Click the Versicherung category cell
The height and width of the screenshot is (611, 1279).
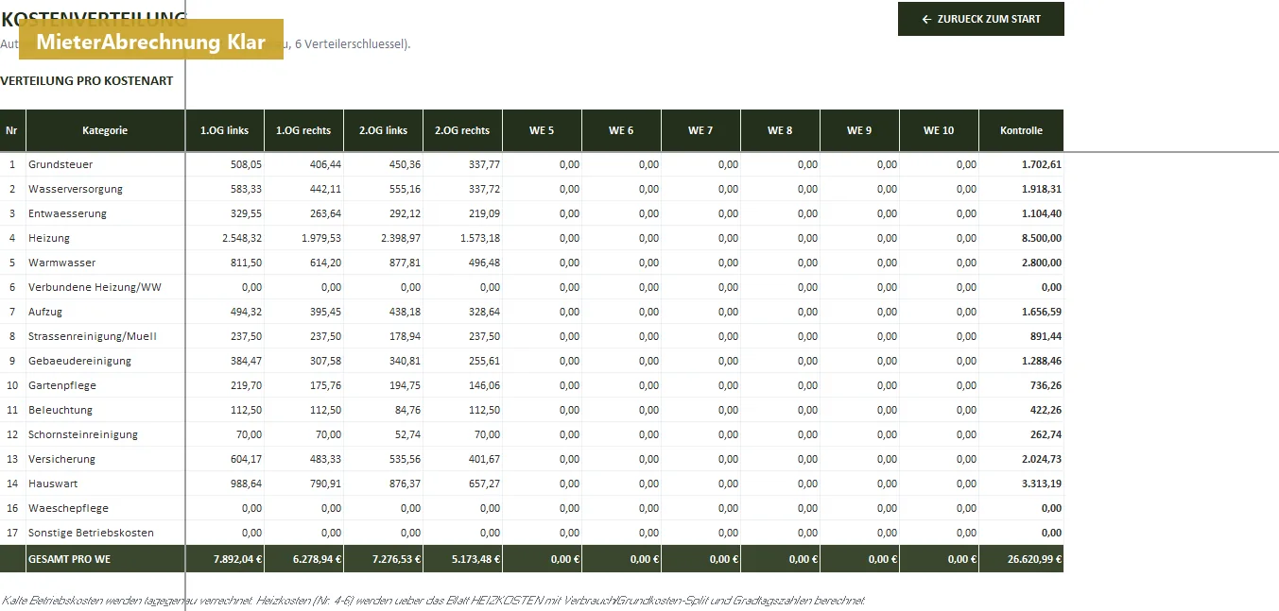point(105,459)
